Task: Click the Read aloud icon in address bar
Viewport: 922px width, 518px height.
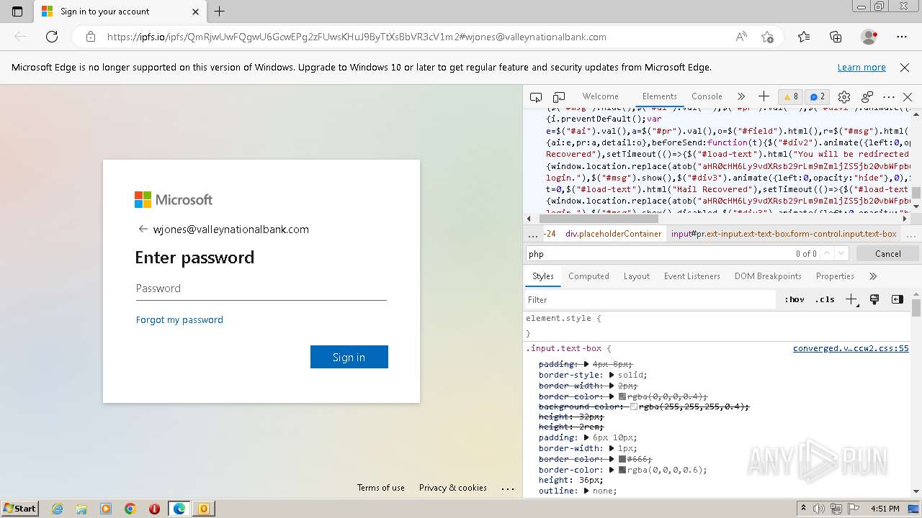Action: click(741, 37)
